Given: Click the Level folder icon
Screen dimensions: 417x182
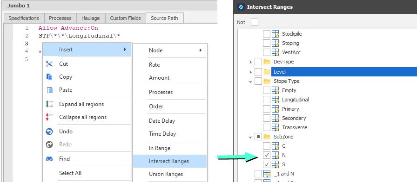Looking at the screenshot, I should [x=267, y=72].
